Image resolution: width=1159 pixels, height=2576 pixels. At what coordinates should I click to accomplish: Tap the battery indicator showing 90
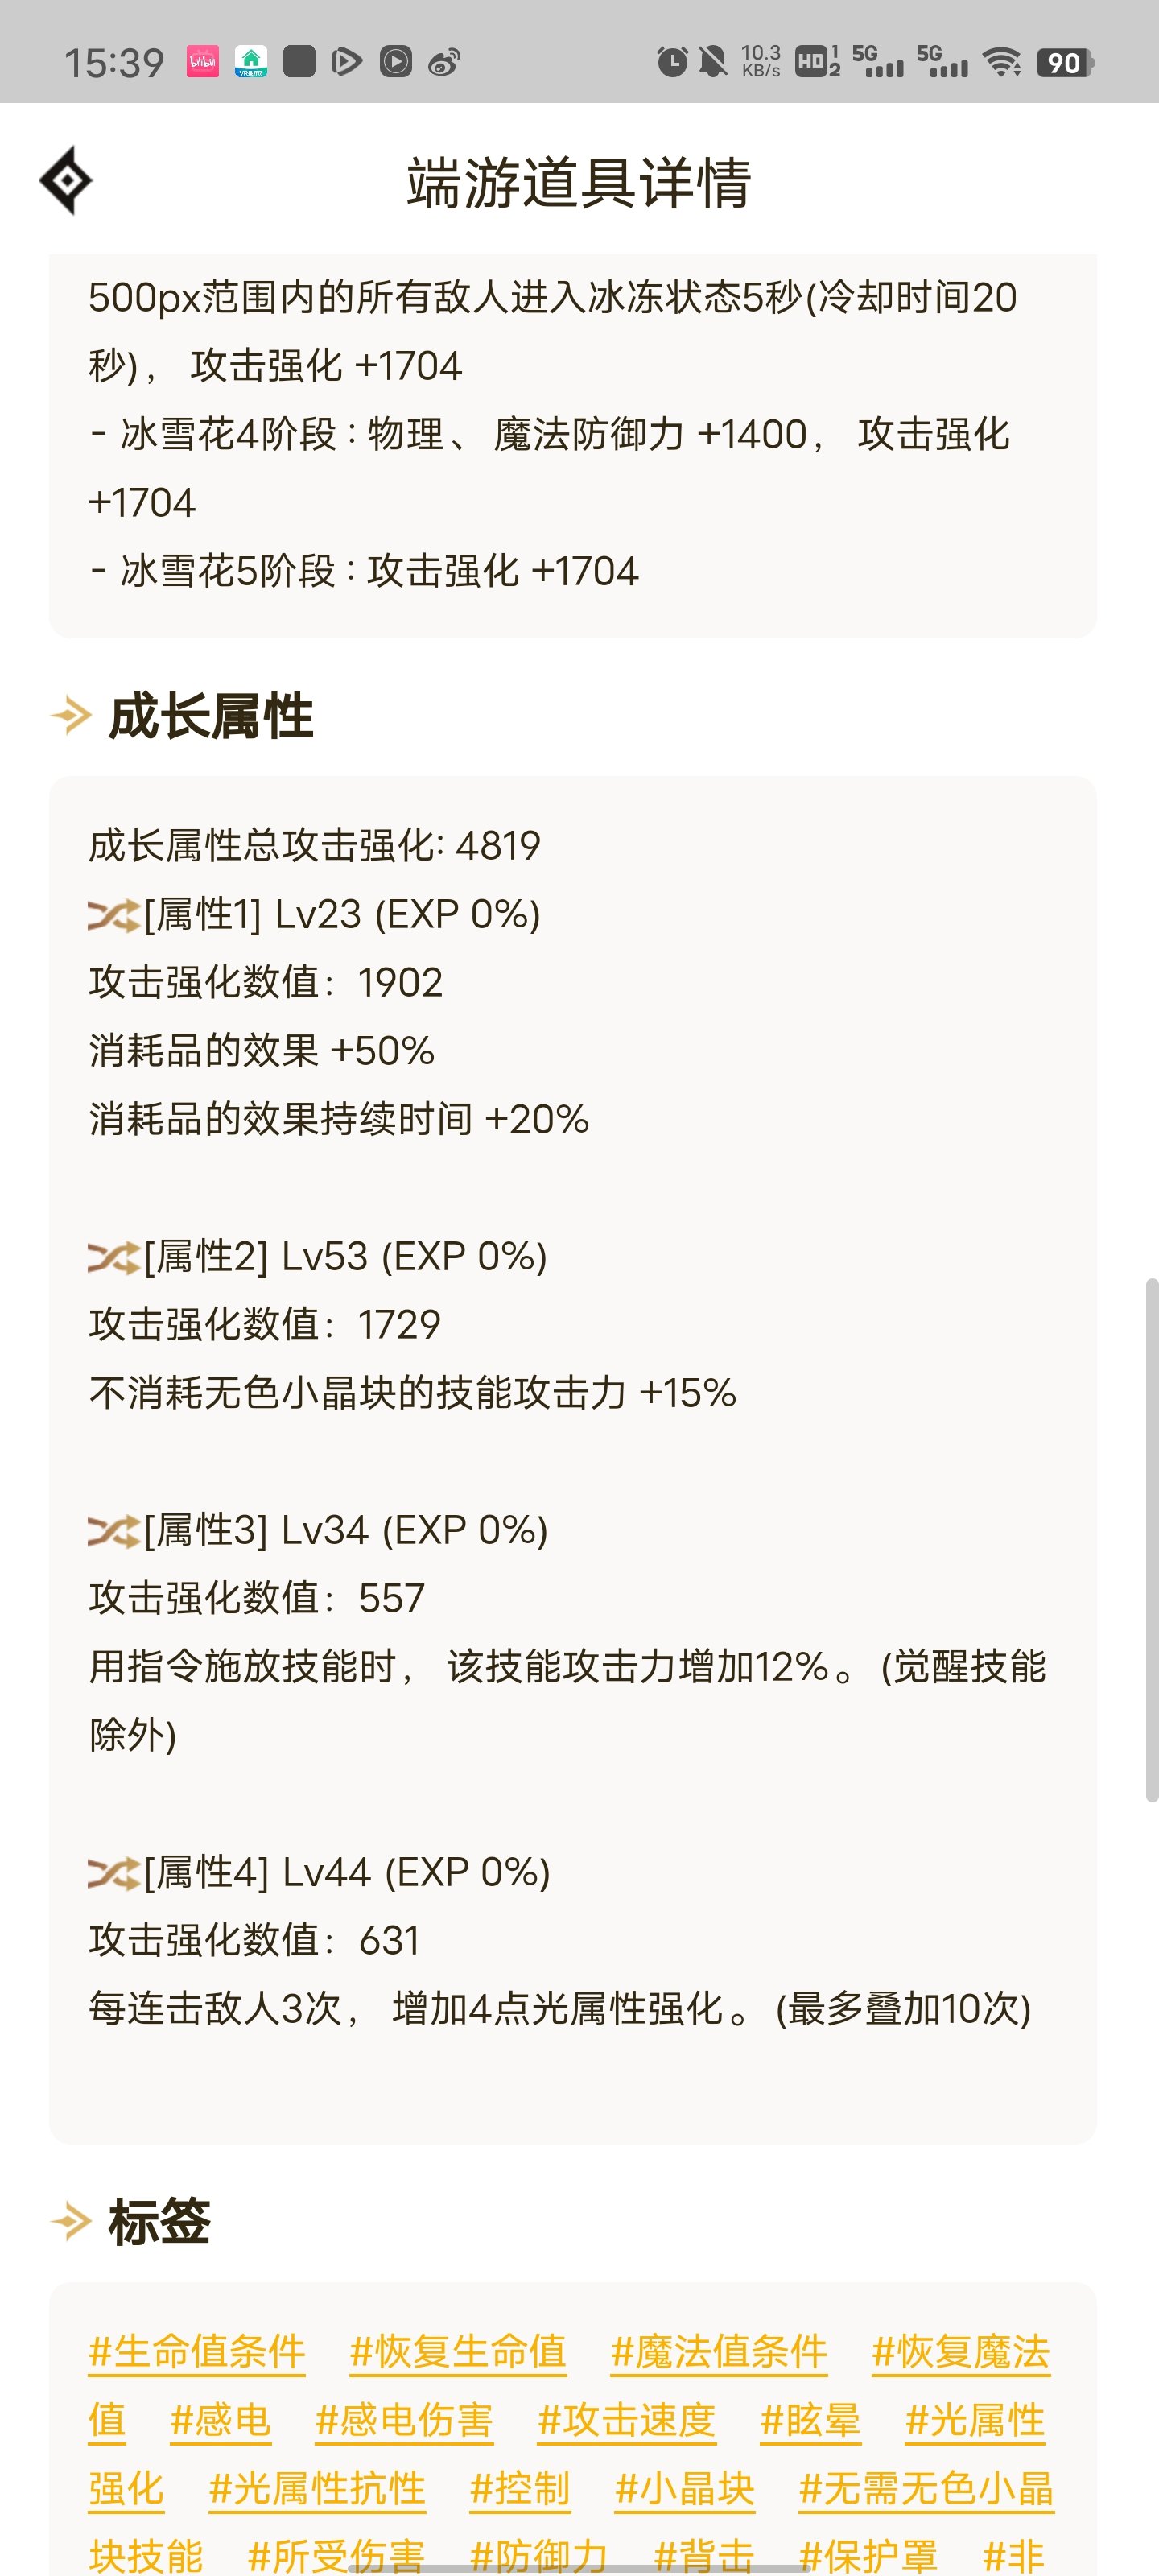pos(1065,62)
